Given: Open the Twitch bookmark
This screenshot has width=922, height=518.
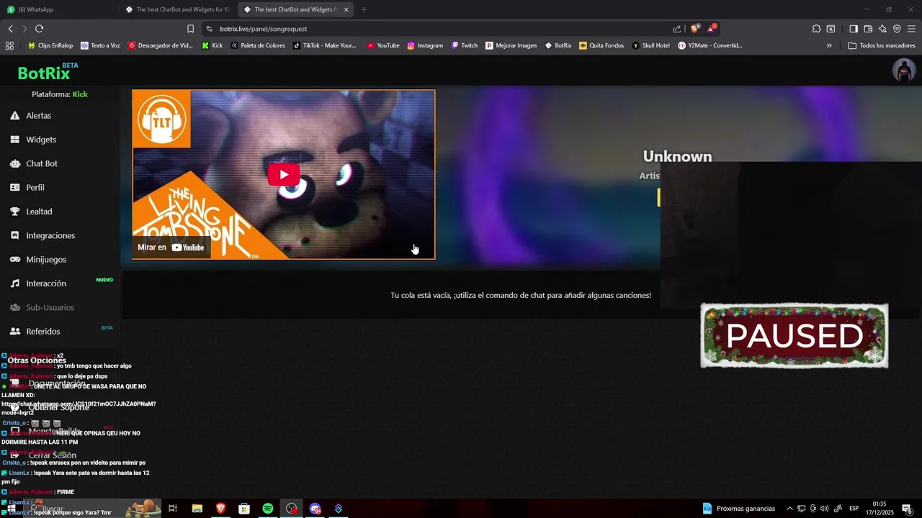Looking at the screenshot, I should [x=465, y=45].
